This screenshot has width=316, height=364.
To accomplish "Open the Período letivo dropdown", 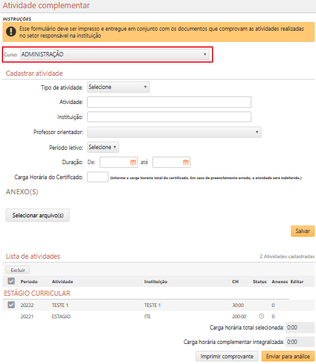I will [103, 147].
